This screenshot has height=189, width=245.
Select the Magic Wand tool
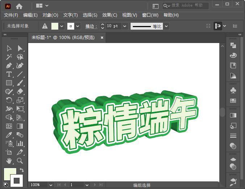(x=9, y=57)
